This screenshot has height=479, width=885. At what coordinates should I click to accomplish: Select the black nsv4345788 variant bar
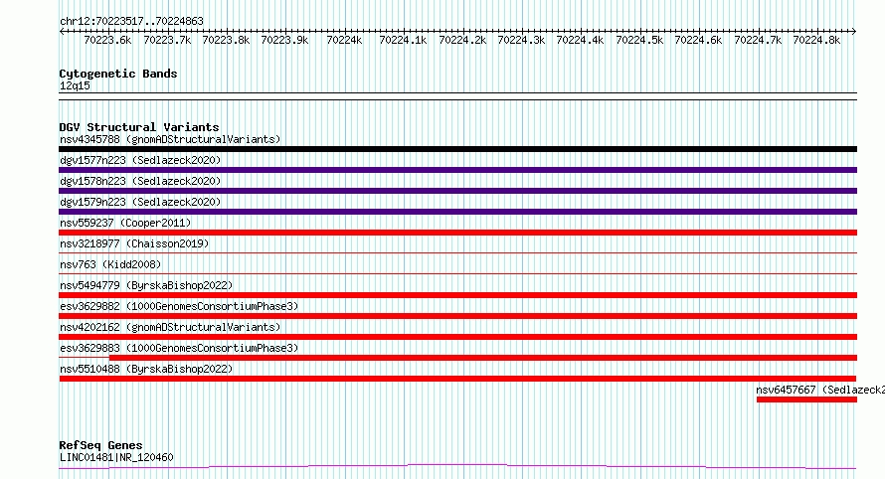pos(457,149)
